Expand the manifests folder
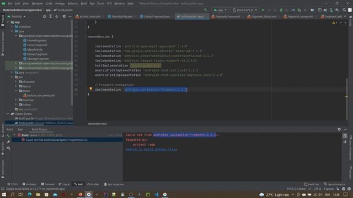Screen dimensions: 353x198 [12, 26]
